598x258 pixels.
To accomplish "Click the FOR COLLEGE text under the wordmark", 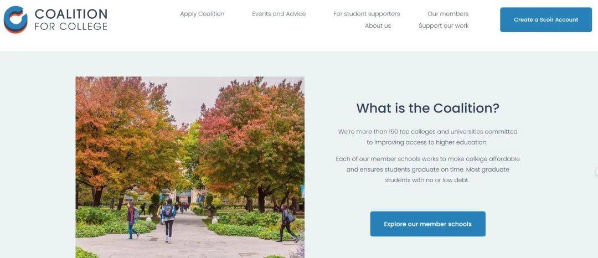I will tap(71, 26).
